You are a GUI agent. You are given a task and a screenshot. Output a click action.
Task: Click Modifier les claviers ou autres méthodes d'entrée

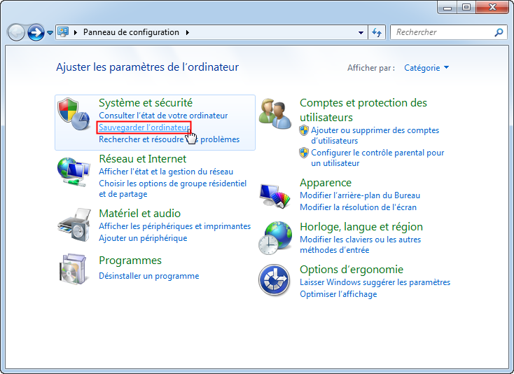coord(360,244)
